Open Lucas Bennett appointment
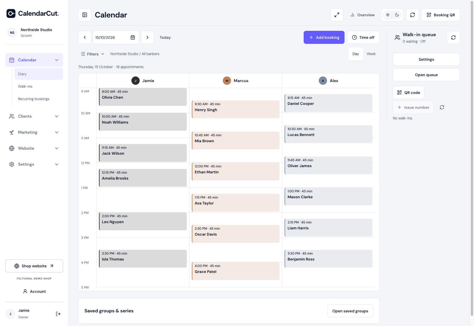The image size is (474, 326). [x=328, y=134]
